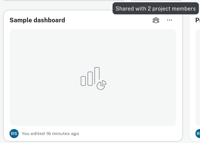Click the white card footer beside the edit timestamp
Viewport: 200px width, 143px height.
click(x=127, y=134)
